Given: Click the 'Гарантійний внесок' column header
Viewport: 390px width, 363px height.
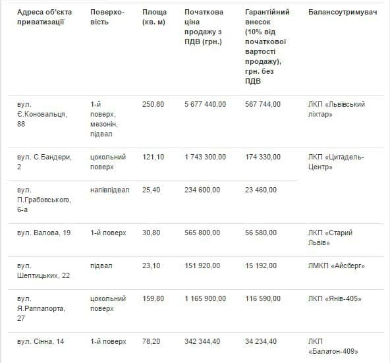Looking at the screenshot, I should point(267,47).
